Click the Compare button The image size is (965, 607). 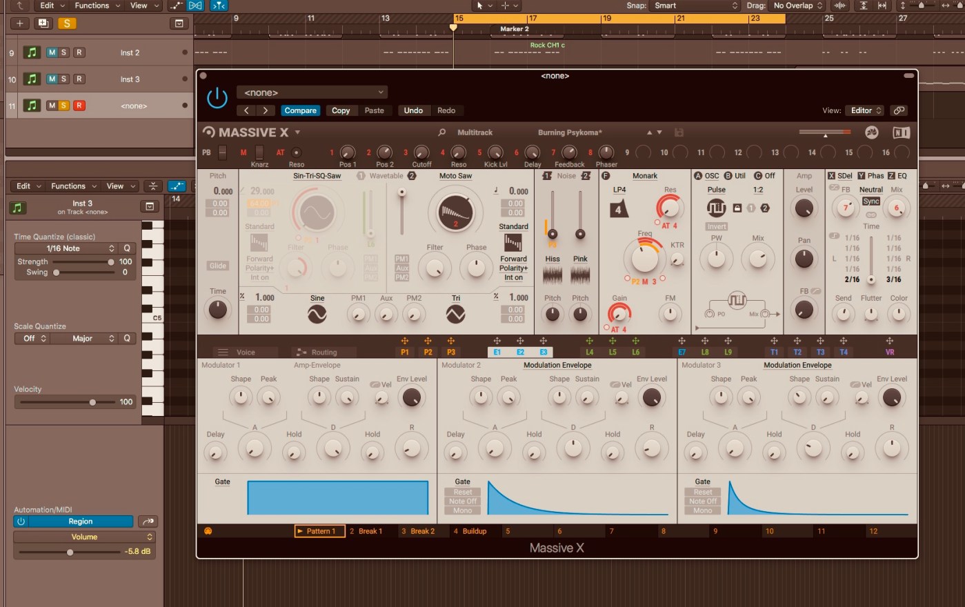click(300, 110)
